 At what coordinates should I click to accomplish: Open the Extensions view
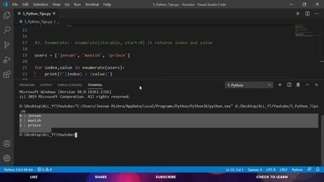(x=7, y=74)
